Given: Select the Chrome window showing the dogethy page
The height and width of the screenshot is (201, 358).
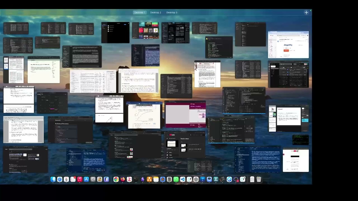Looking at the screenshot, I should [288, 45].
